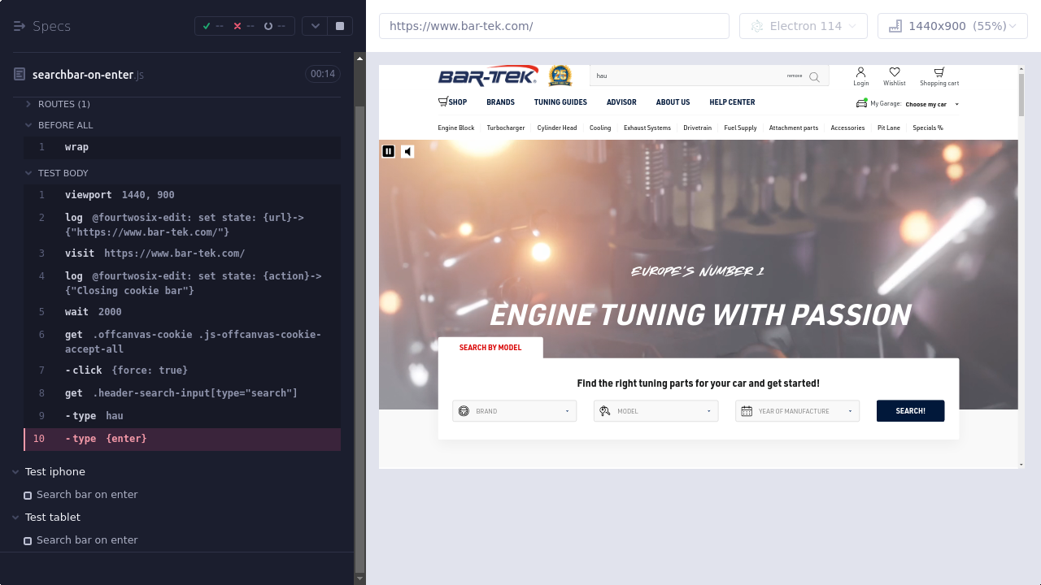The height and width of the screenshot is (585, 1041).
Task: Pause the hero video playback
Action: 389,151
